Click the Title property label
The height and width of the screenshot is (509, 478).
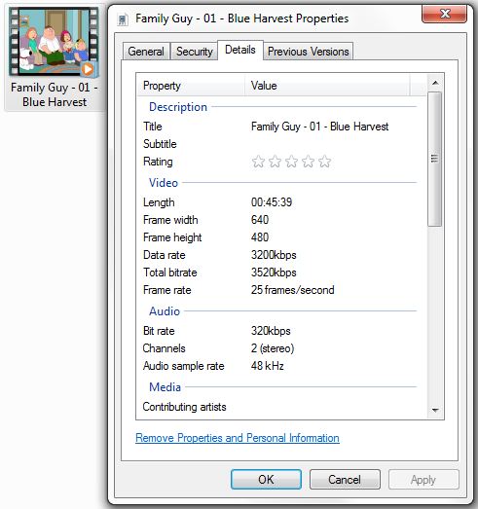[x=153, y=127]
